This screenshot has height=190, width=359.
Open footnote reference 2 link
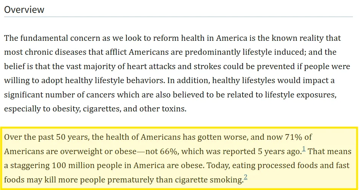point(246,177)
